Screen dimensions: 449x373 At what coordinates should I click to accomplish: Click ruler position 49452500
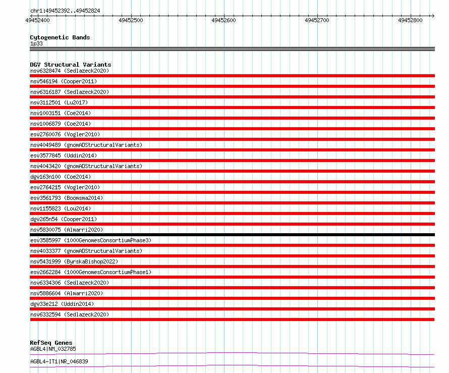pos(131,20)
